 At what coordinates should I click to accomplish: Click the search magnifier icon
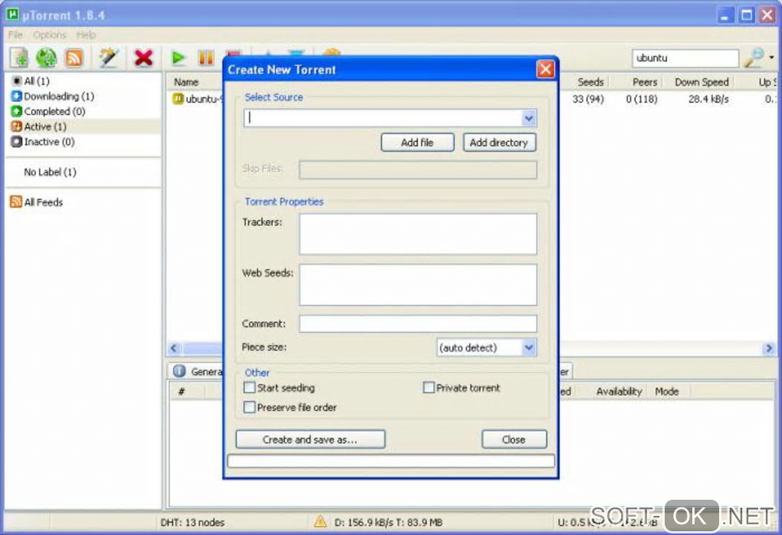(754, 57)
